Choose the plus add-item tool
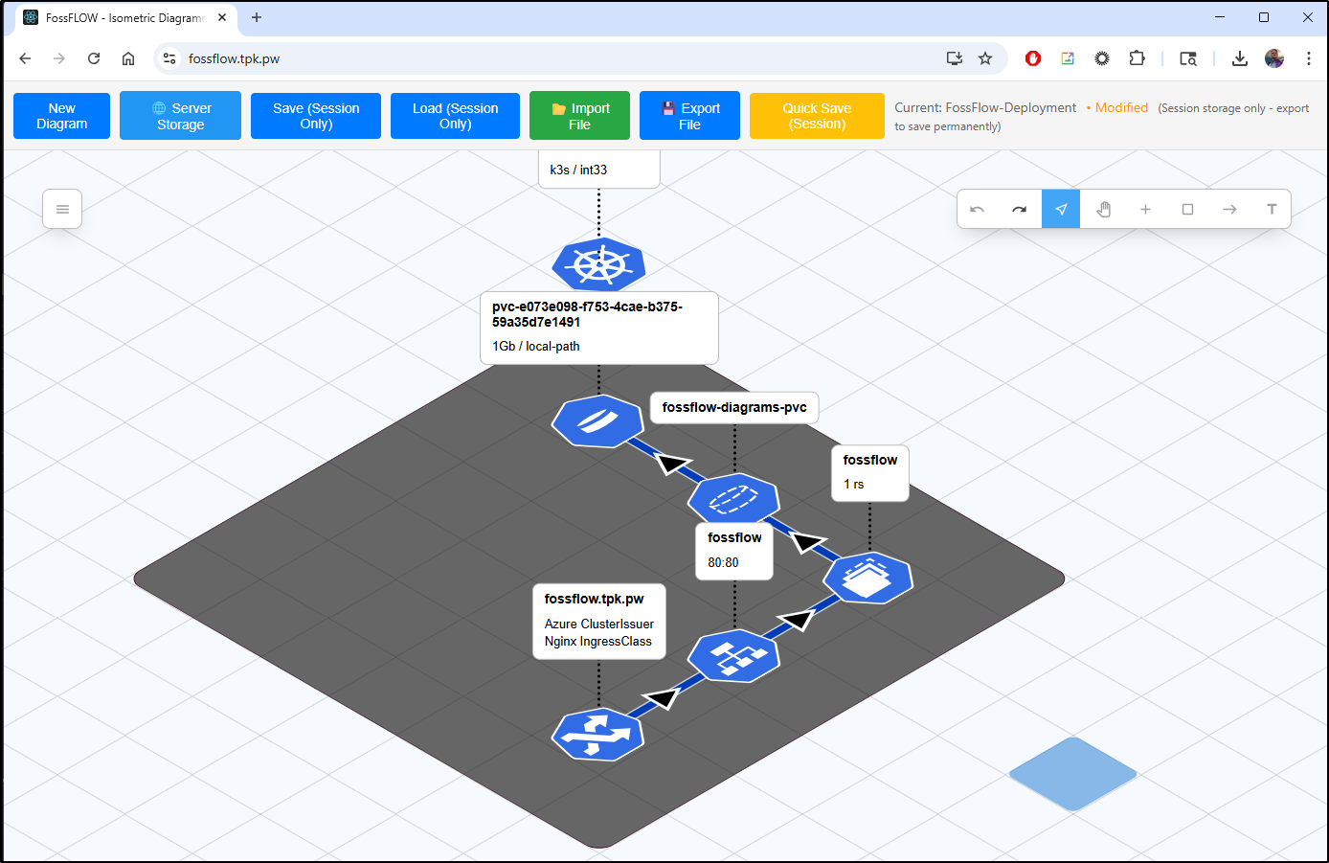The width and height of the screenshot is (1329, 863). click(x=1145, y=209)
